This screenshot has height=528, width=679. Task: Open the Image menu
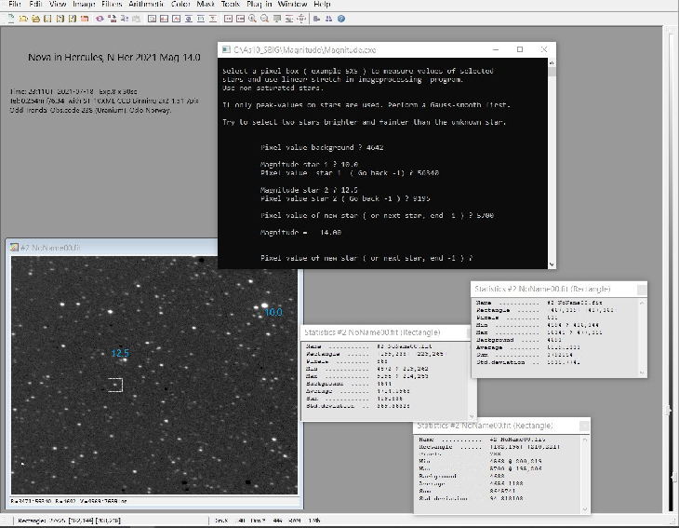pos(83,5)
